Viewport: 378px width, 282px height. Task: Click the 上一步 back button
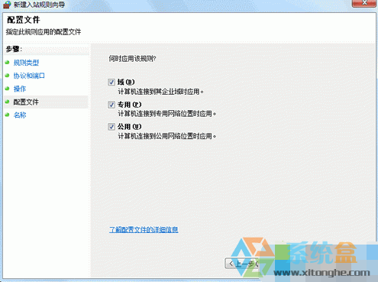[242, 264]
